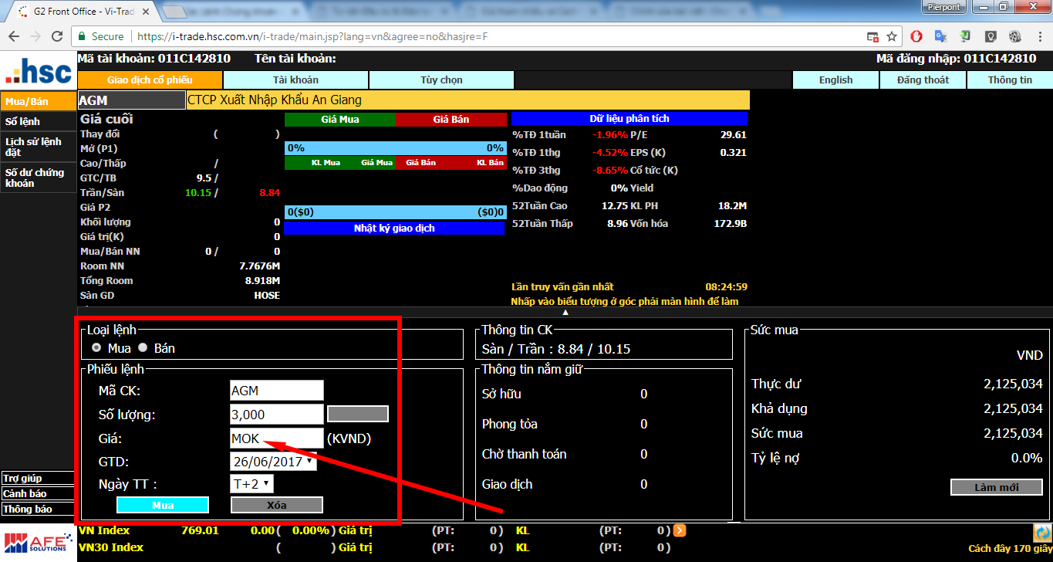
Task: Click the light-blue 0% buy/sell ratio bar
Action: (x=396, y=148)
